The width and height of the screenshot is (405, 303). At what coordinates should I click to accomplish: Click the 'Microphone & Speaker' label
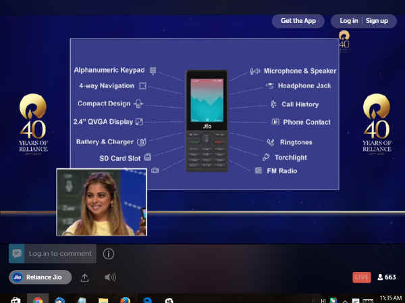(300, 71)
